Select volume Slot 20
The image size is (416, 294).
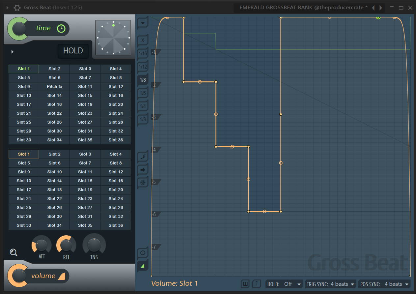(116, 190)
